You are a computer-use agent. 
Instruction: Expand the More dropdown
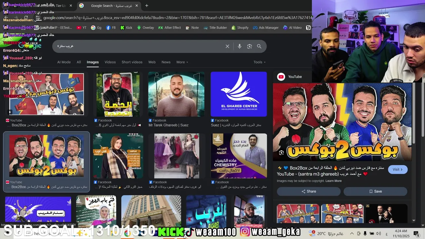[182, 62]
